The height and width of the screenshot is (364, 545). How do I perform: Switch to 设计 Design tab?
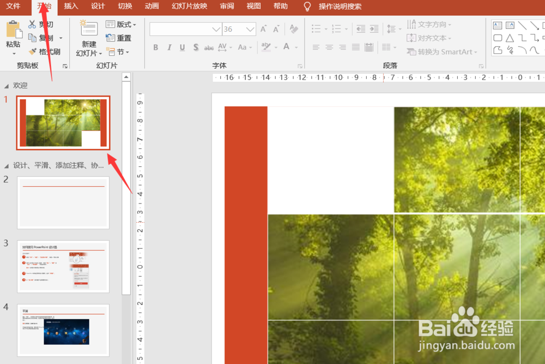click(98, 6)
